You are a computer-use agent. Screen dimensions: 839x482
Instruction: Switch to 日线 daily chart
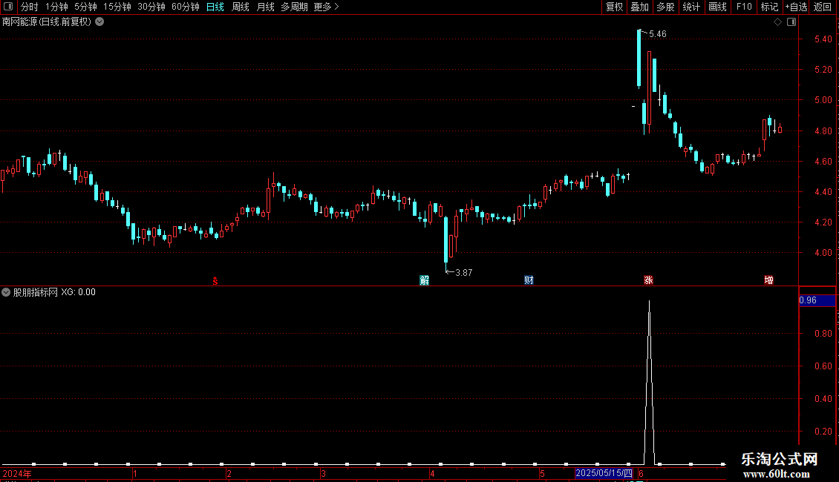click(x=215, y=7)
